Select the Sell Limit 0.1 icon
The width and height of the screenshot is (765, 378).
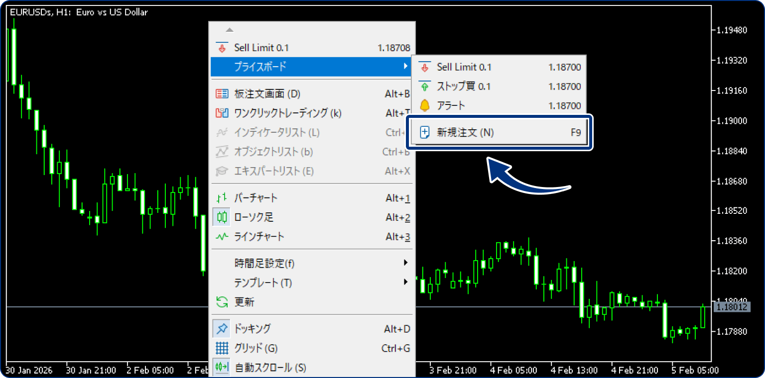[x=222, y=47]
